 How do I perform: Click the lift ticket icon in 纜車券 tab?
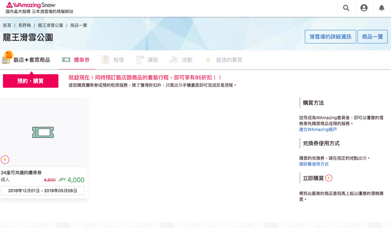pos(66,60)
